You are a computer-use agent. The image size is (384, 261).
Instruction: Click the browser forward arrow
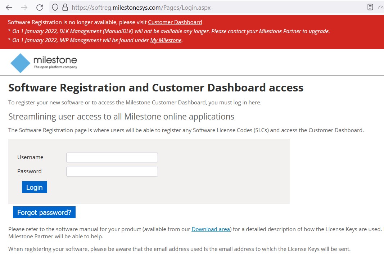coord(24,7)
